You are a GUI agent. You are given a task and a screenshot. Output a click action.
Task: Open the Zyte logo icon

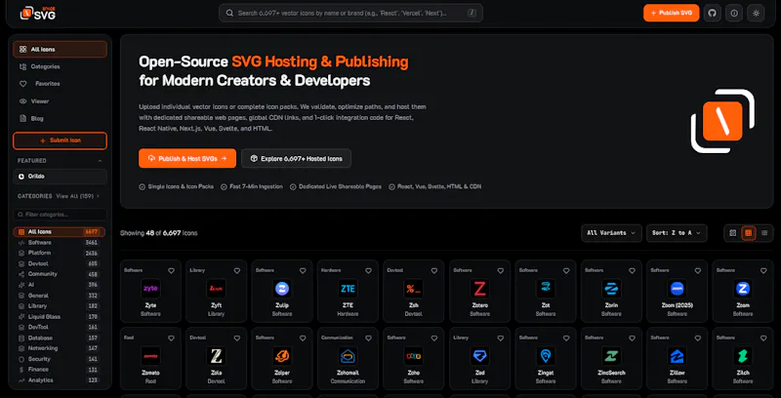tap(150, 289)
